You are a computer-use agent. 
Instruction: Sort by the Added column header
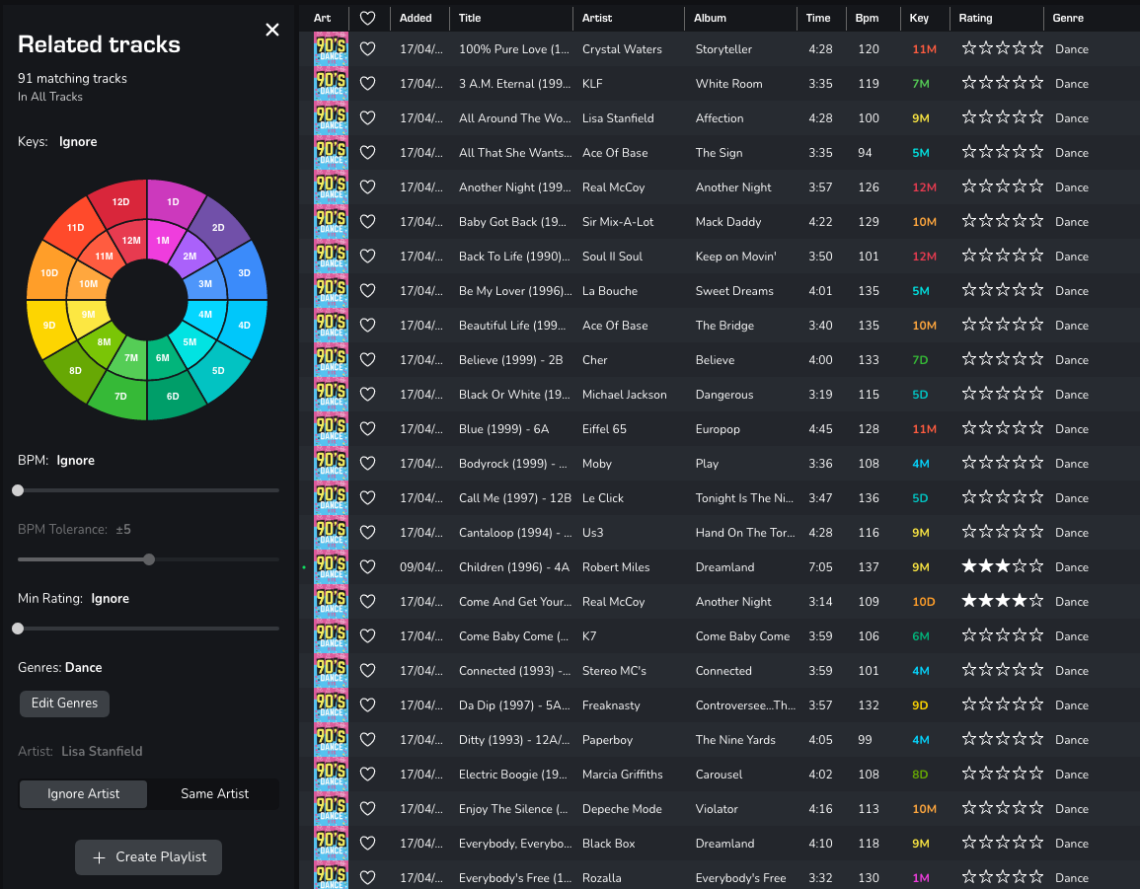click(416, 18)
